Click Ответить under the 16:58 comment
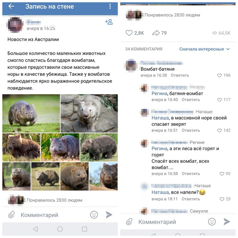 (x=191, y=174)
